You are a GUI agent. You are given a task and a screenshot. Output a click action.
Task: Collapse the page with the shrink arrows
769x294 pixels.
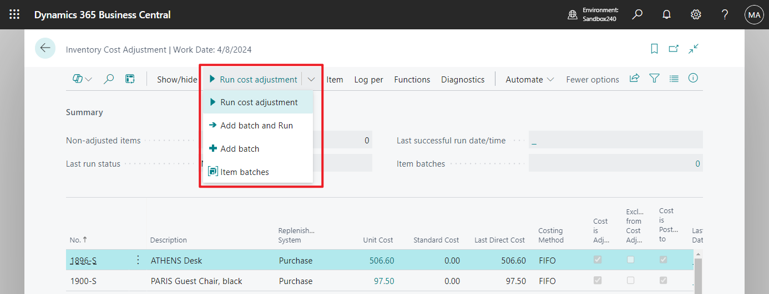[694, 49]
